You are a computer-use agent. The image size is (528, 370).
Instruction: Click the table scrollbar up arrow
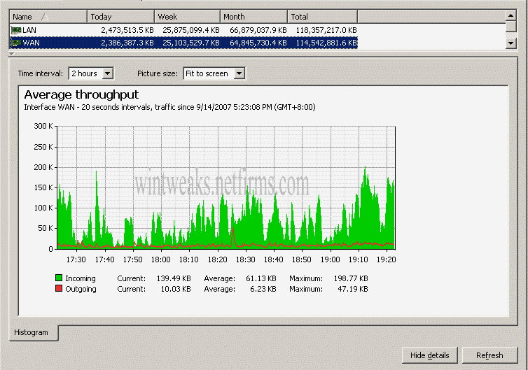click(x=510, y=15)
